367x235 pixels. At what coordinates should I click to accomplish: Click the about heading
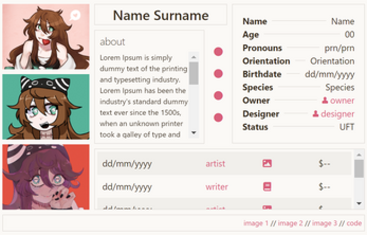click(113, 42)
